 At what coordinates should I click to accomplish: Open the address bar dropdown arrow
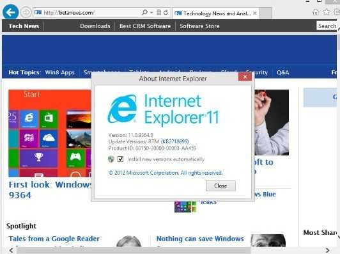click(151, 13)
